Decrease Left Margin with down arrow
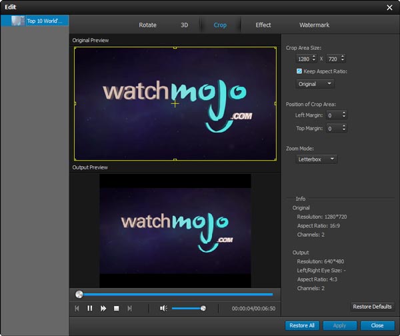This screenshot has width=400, height=336. pos(344,117)
